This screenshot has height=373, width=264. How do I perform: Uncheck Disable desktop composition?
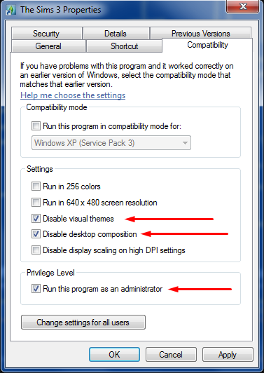[x=36, y=234]
